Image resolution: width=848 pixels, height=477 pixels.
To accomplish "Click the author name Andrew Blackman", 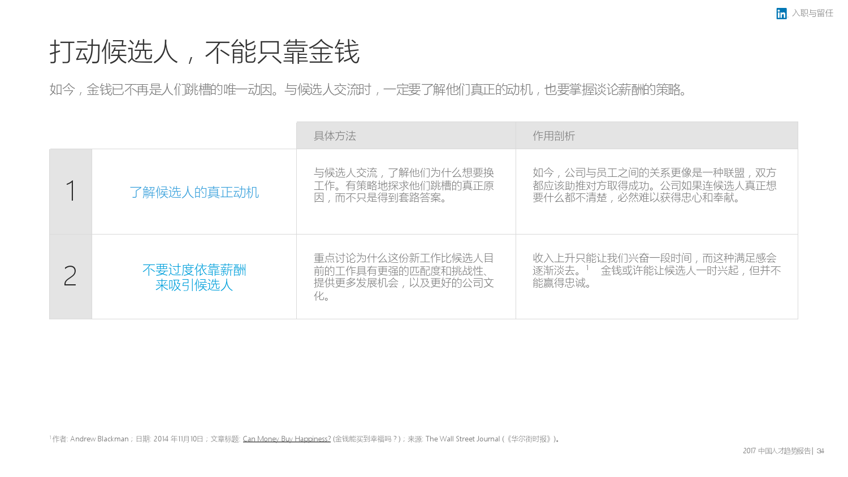I will click(99, 439).
